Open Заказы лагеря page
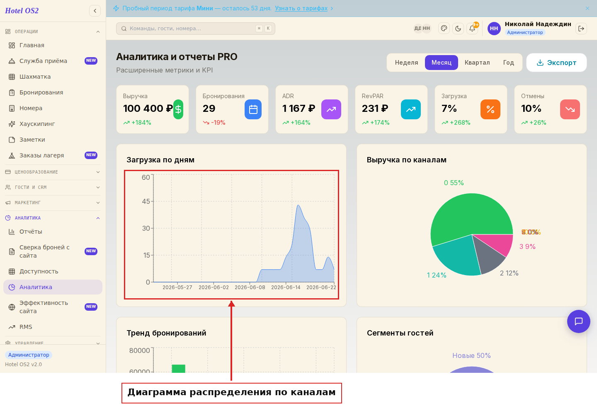The height and width of the screenshot is (413, 597). [x=52, y=155]
